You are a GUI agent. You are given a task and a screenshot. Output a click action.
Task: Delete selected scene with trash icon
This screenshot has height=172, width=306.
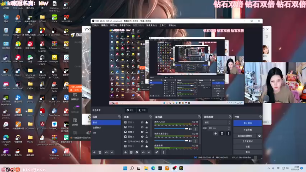(x=100, y=152)
